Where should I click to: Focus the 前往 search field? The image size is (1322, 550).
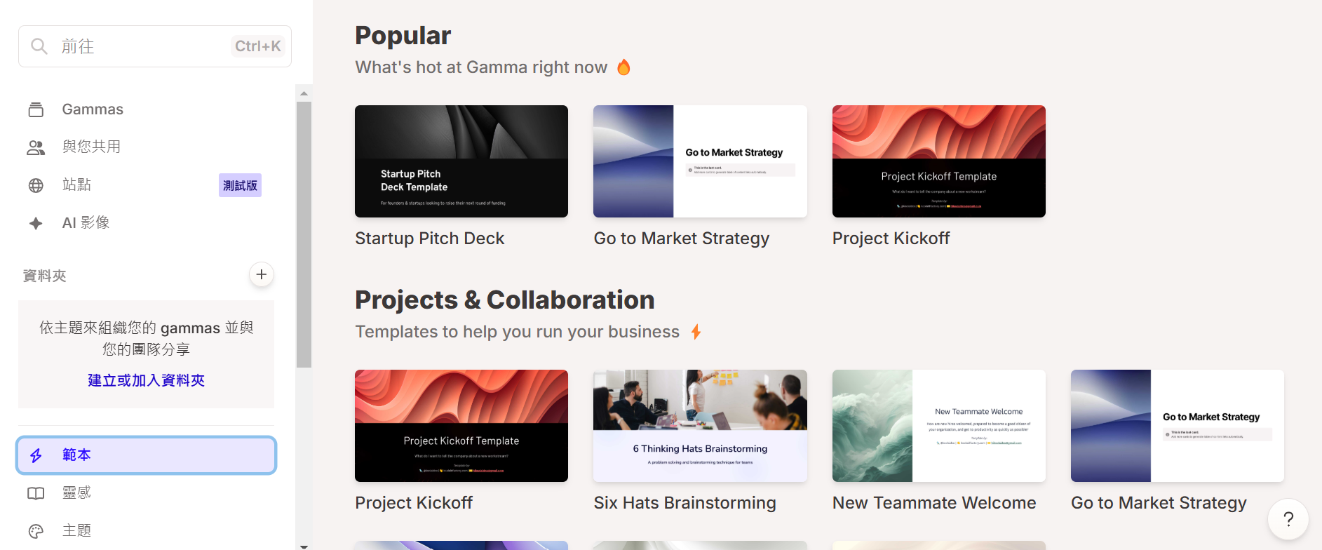click(140, 46)
